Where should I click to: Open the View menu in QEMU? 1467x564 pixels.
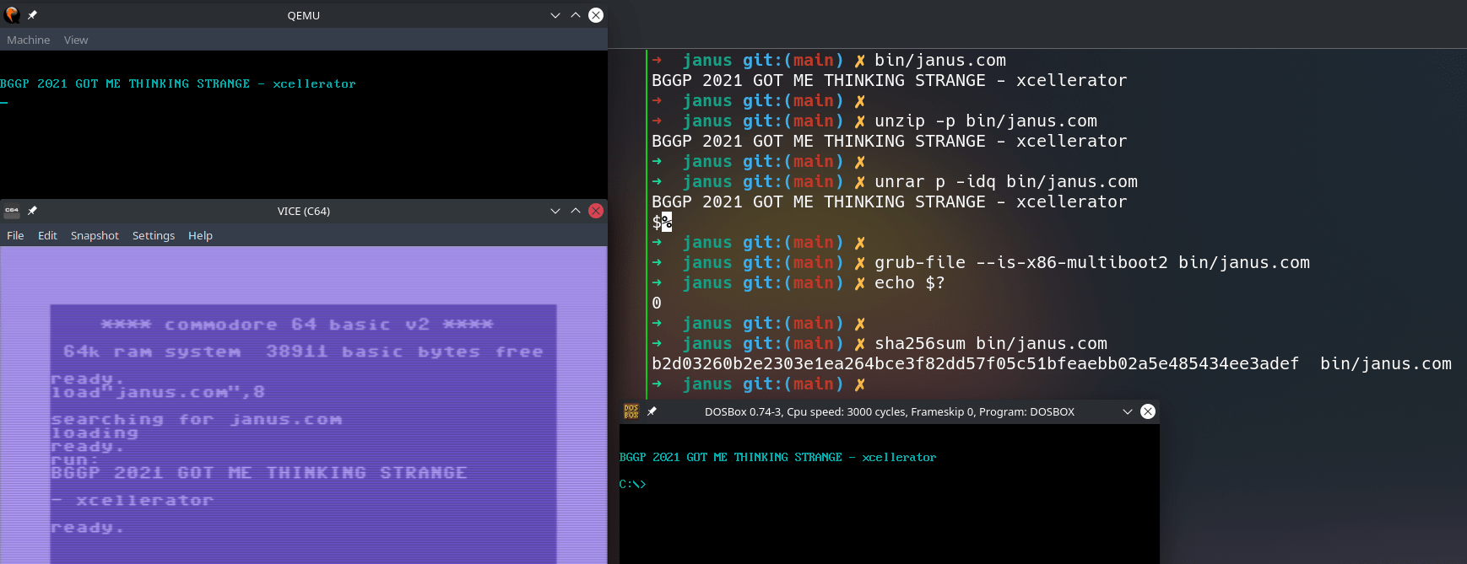click(x=76, y=40)
